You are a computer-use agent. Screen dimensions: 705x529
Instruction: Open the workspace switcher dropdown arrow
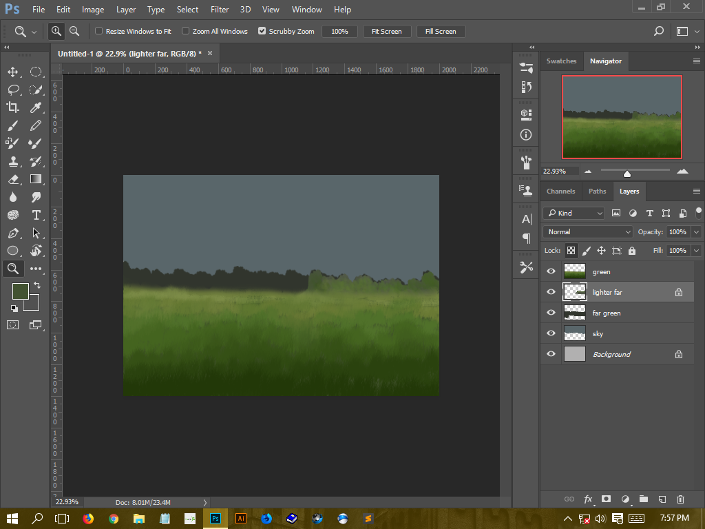(x=697, y=32)
